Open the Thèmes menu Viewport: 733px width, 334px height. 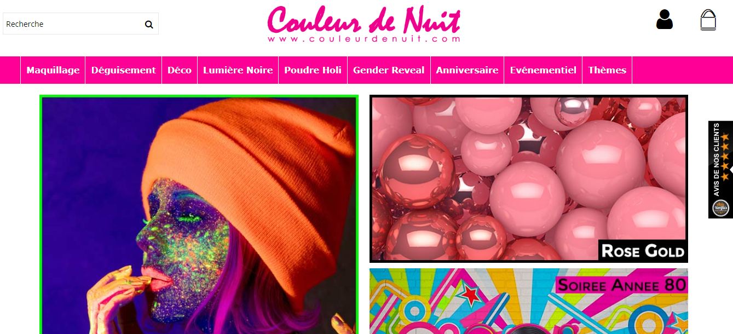pos(607,70)
